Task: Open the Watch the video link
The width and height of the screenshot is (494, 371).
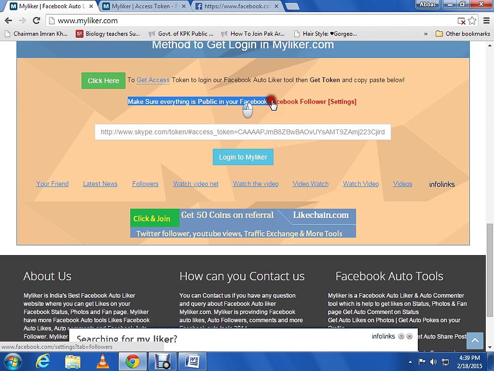Action: coord(256,183)
